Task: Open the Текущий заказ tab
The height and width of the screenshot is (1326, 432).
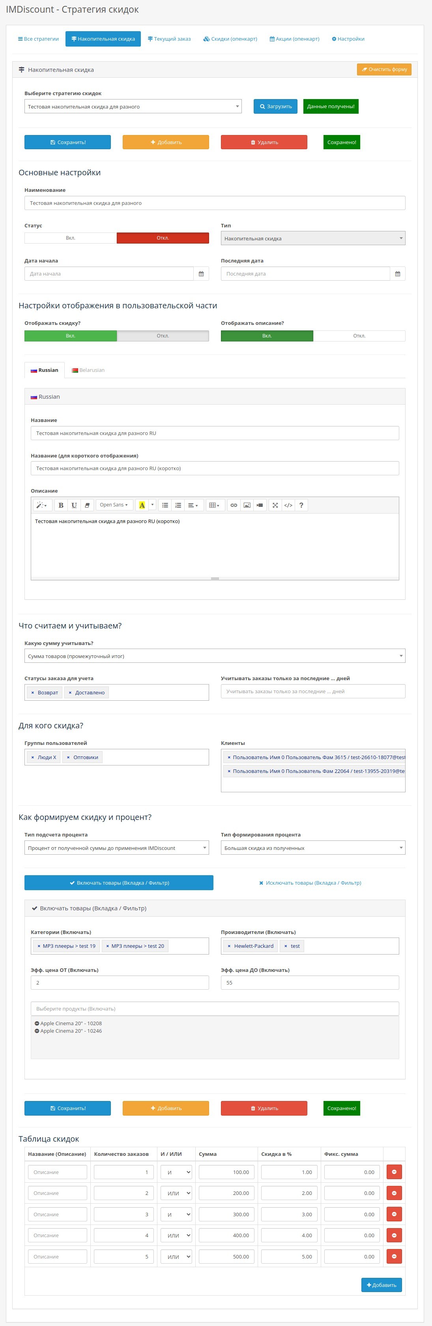Action: click(x=169, y=39)
